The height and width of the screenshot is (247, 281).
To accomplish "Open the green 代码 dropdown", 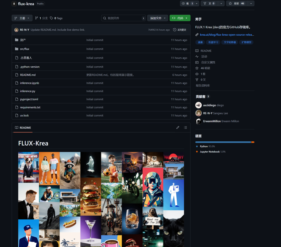I will (x=180, y=18).
